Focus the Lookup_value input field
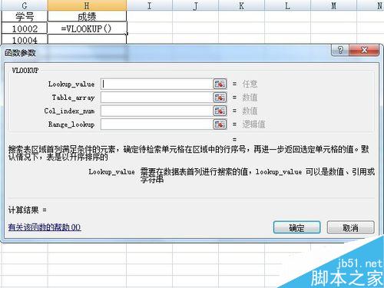The width and height of the screenshot is (384, 288). [x=157, y=84]
